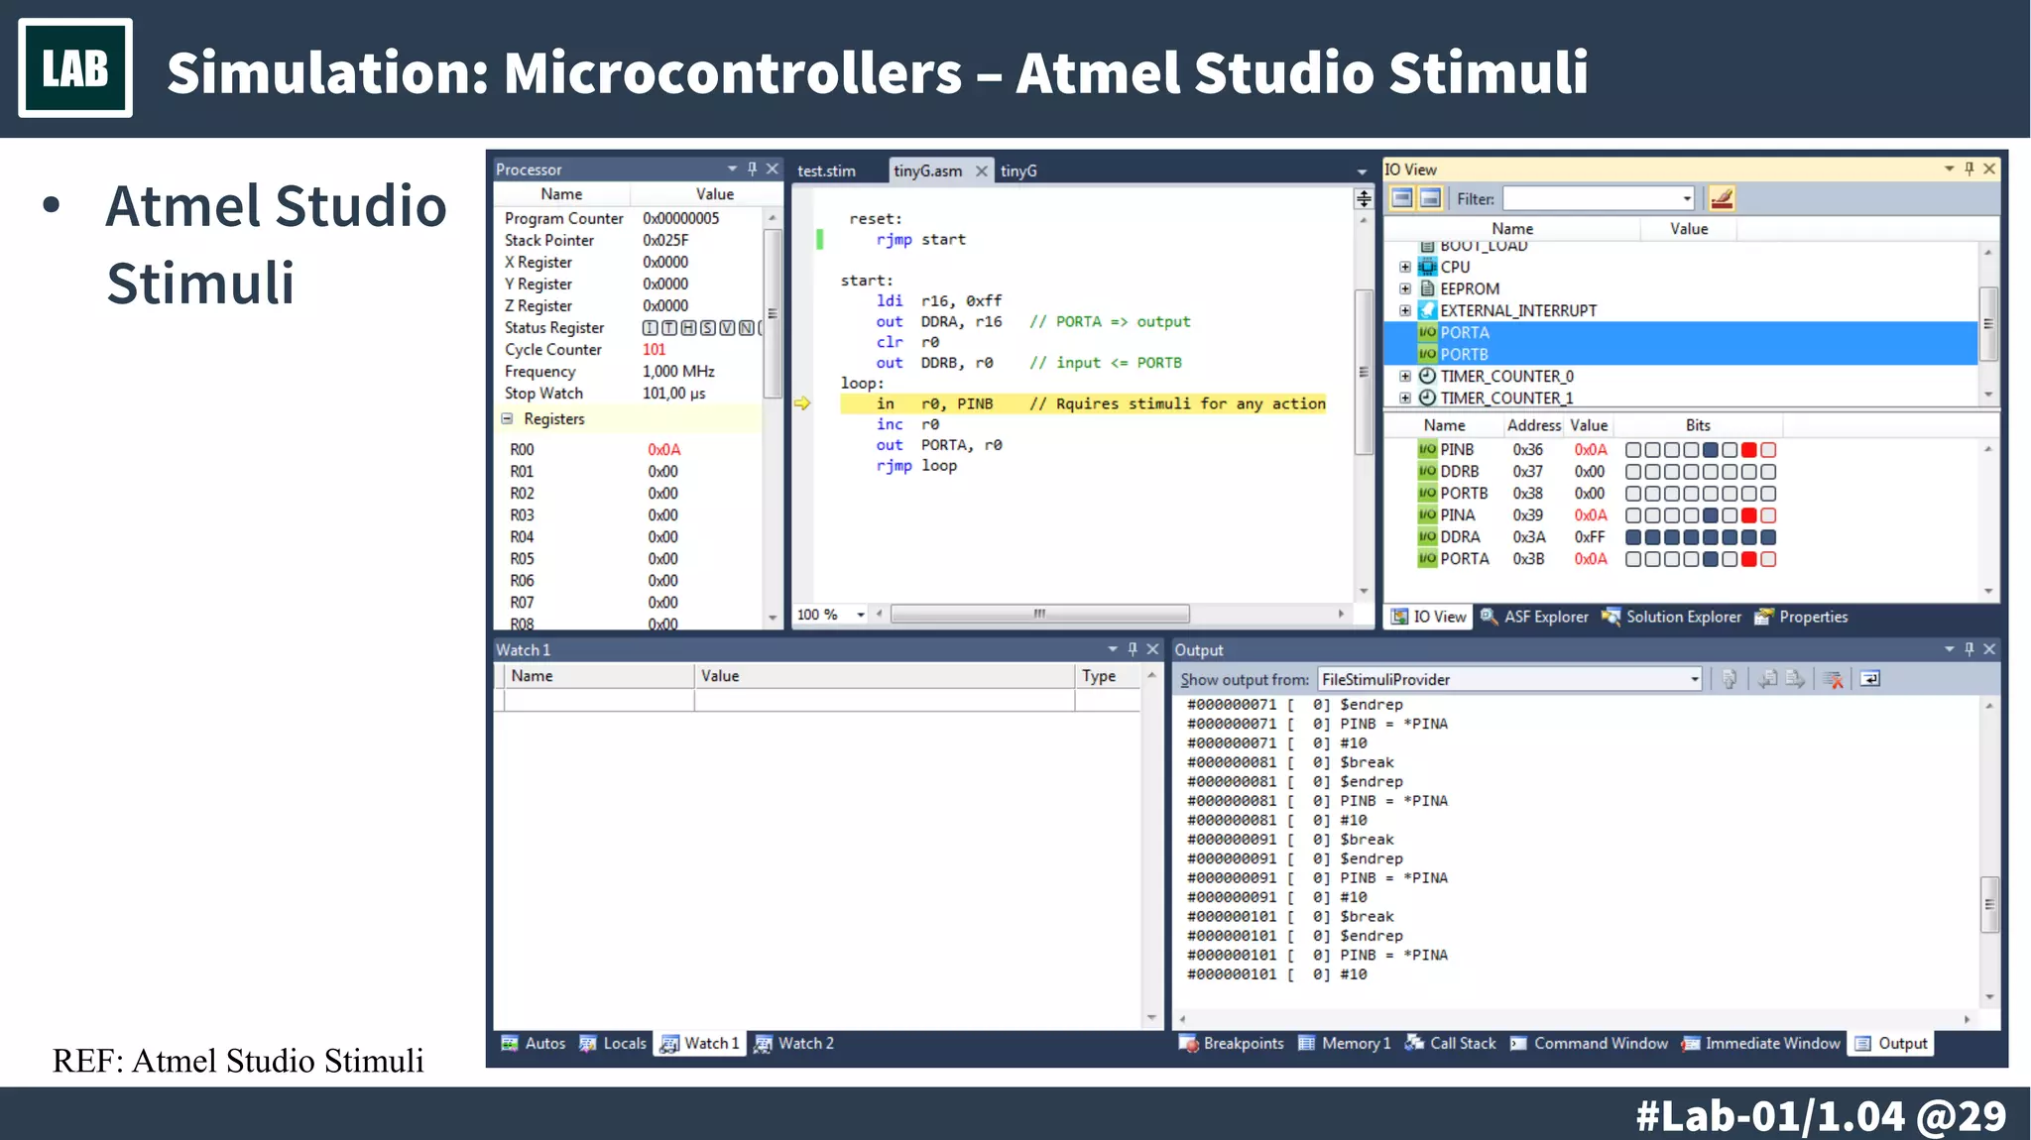Click inside the IO View Filter input field
Image resolution: width=2031 pixels, height=1140 pixels.
coord(1590,199)
